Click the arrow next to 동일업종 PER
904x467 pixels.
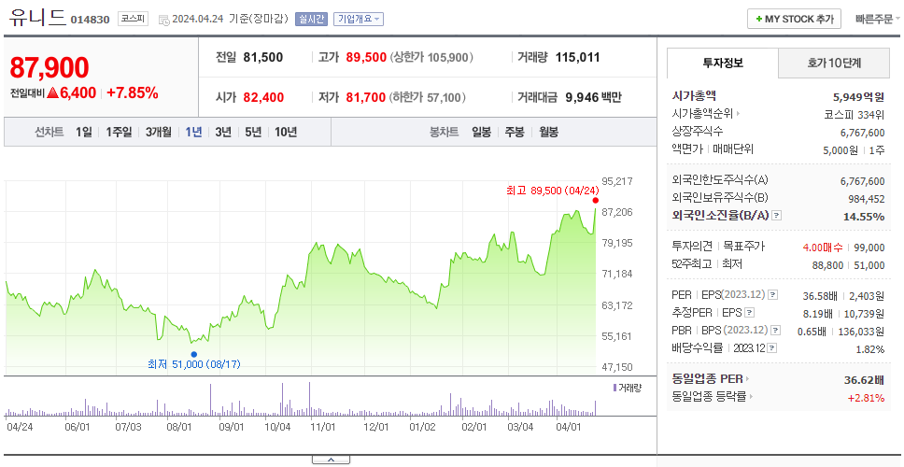748,379
